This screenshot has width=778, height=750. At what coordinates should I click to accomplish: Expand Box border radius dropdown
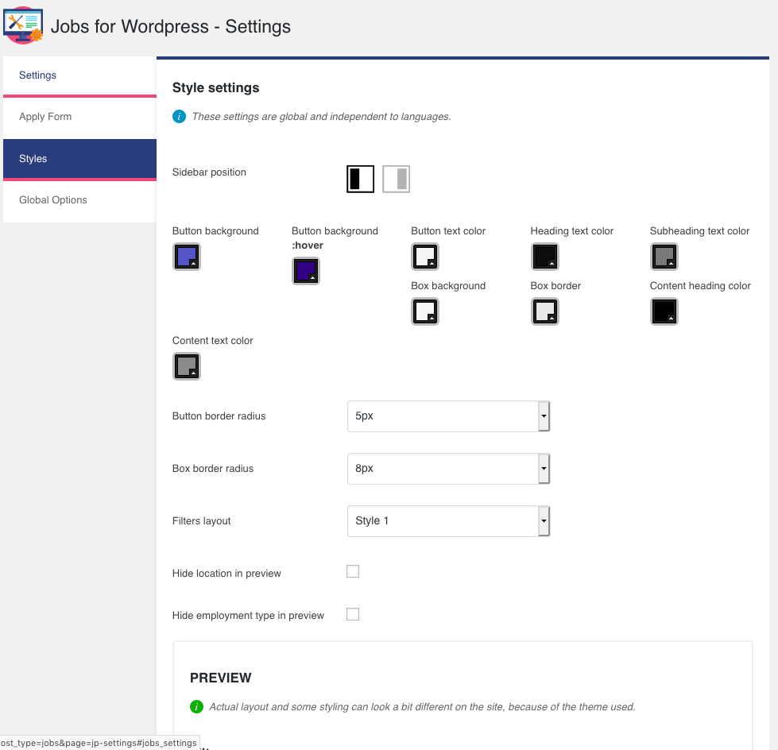click(x=448, y=469)
